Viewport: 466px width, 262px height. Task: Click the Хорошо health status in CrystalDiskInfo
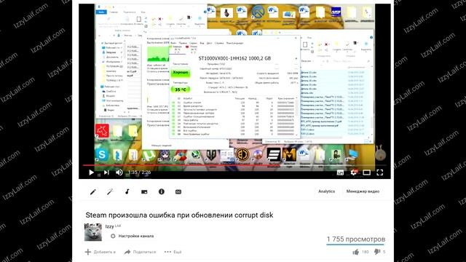point(181,73)
